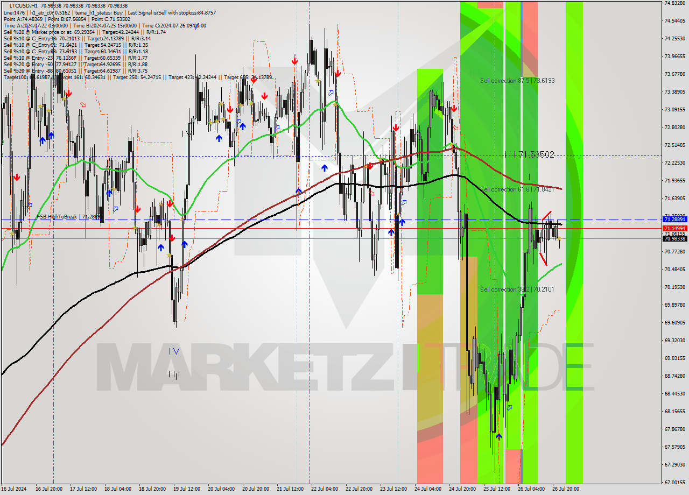Click the 22 Jul 04:00 time label
This screenshot has width=689, height=495.
pos(325,489)
